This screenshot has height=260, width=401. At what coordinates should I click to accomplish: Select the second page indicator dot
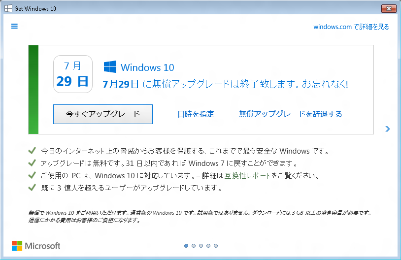click(194, 246)
